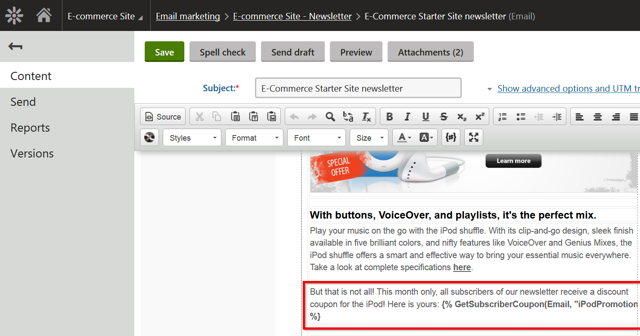Screen dimensions: 640x336
Task: Expand advanced options arrow next to Subject
Action: tap(489, 89)
